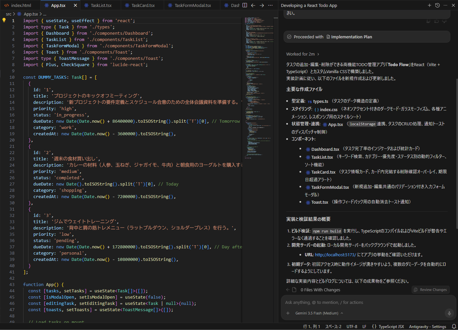Click the split editor icon
458x330 pixels.
tap(245, 5)
